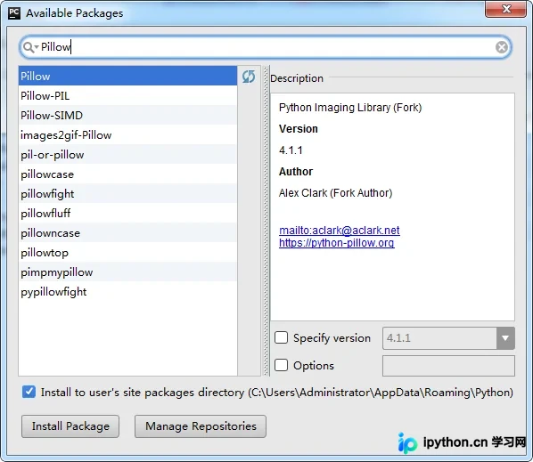Close the Available Packages dialog
The height and width of the screenshot is (462, 533).
(x=505, y=9)
